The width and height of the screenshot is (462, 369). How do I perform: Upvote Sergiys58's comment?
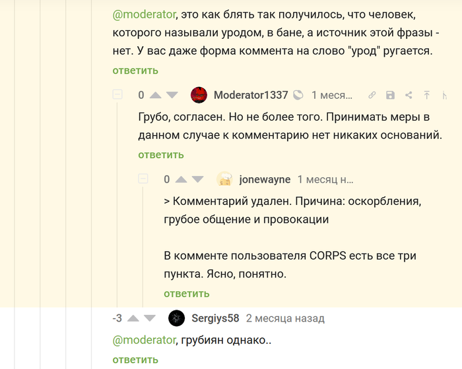[133, 318]
